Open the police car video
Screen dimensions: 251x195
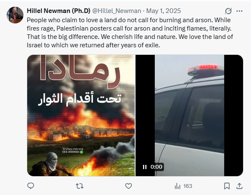pyautogui.click(x=190, y=115)
